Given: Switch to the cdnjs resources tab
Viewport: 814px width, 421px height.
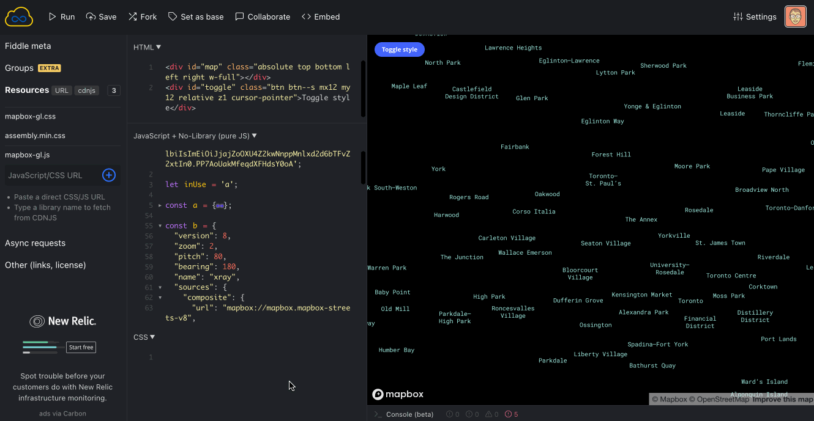Looking at the screenshot, I should pos(86,90).
